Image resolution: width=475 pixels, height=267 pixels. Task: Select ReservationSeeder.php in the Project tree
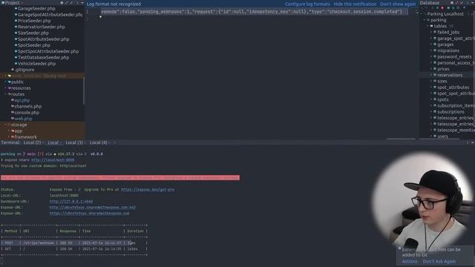point(42,27)
